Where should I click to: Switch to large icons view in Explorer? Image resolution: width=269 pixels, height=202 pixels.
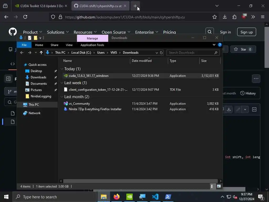219,186
